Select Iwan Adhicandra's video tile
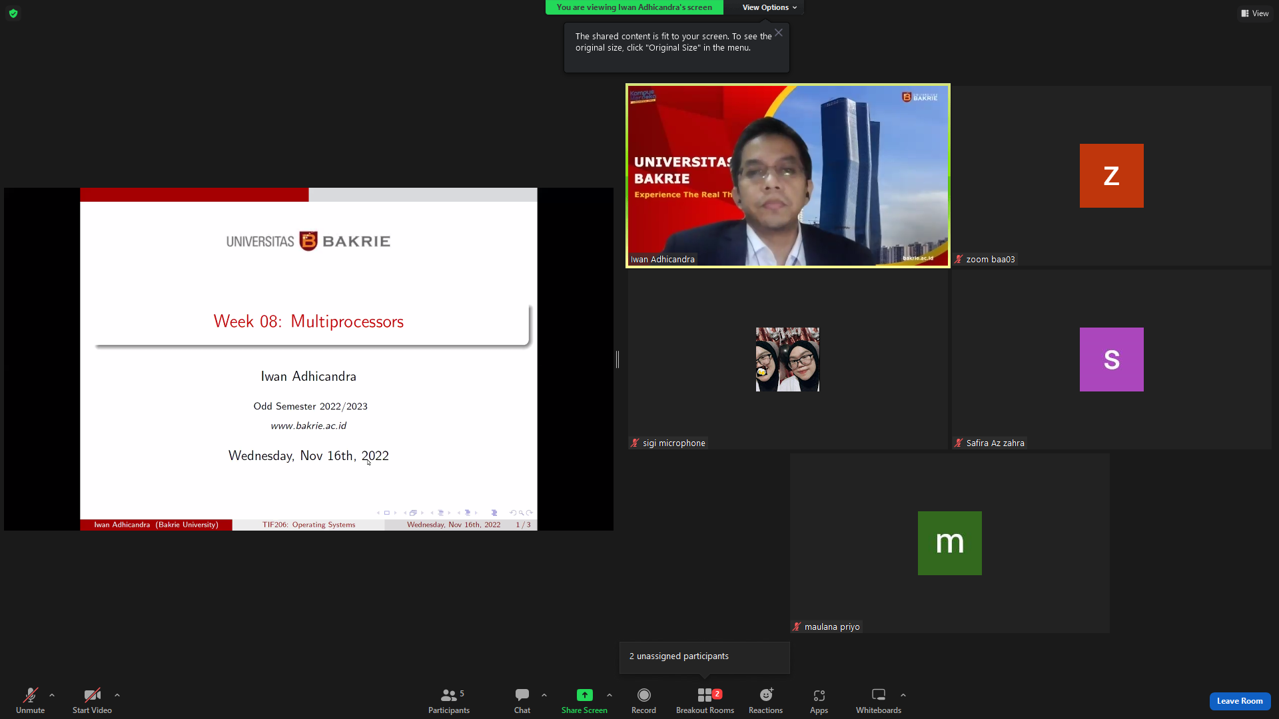The width and height of the screenshot is (1279, 719). (x=788, y=176)
